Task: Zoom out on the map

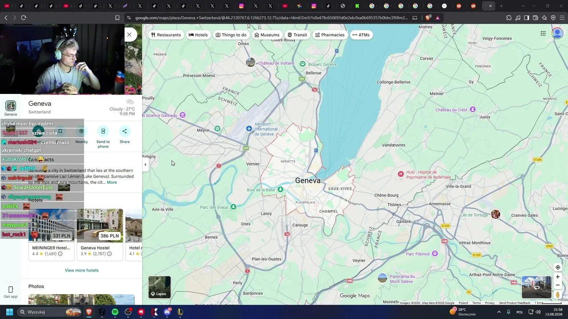Action: coord(558,285)
